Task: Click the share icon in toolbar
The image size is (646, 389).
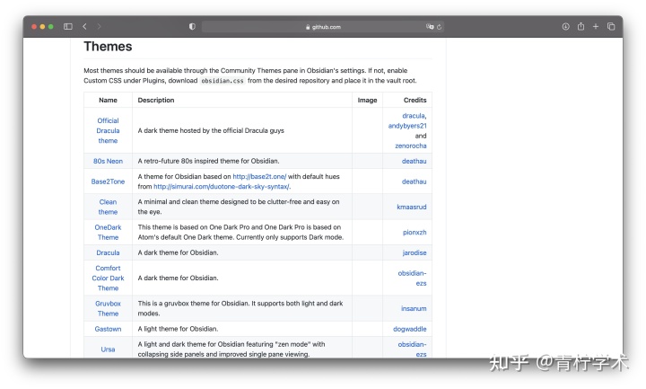Action: click(581, 26)
